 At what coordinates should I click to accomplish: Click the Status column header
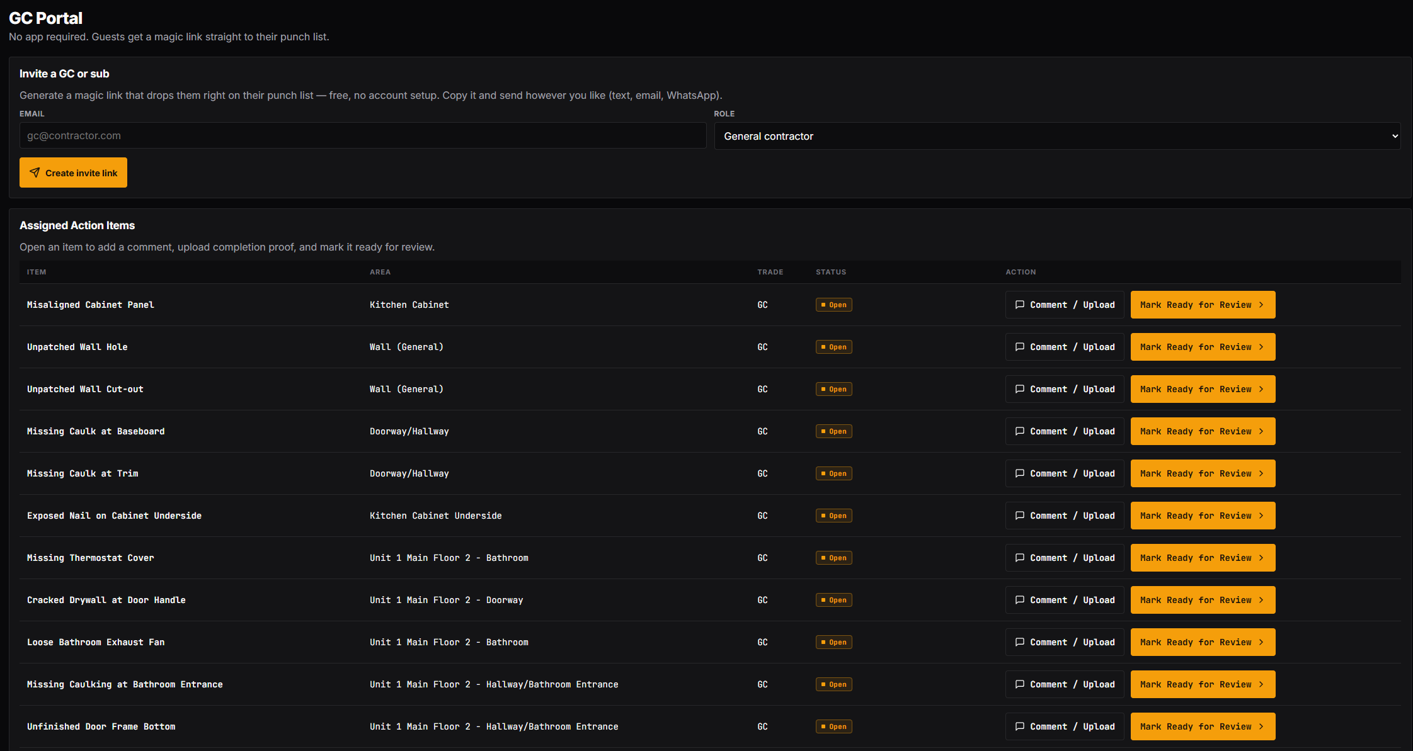(831, 272)
